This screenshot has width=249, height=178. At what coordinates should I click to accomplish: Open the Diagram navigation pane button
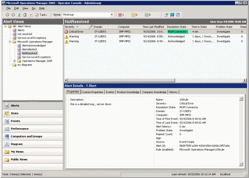[33, 144]
